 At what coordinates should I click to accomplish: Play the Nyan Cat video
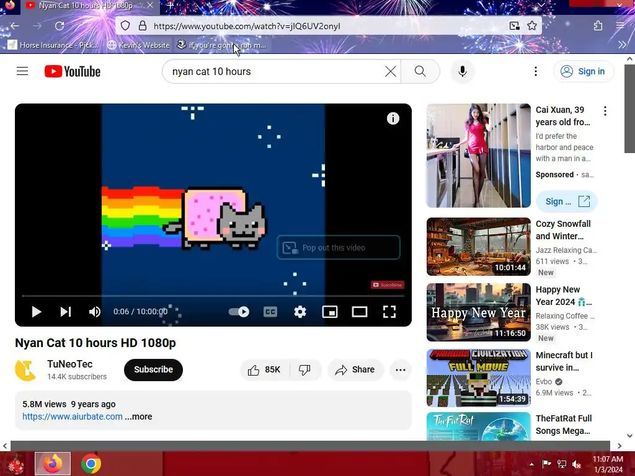(x=37, y=312)
